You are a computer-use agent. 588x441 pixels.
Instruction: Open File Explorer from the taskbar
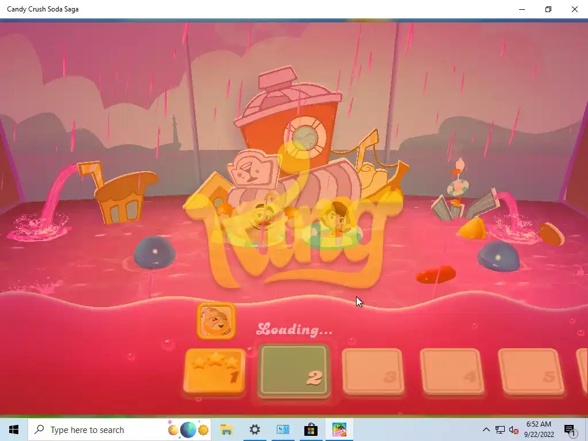coord(226,430)
